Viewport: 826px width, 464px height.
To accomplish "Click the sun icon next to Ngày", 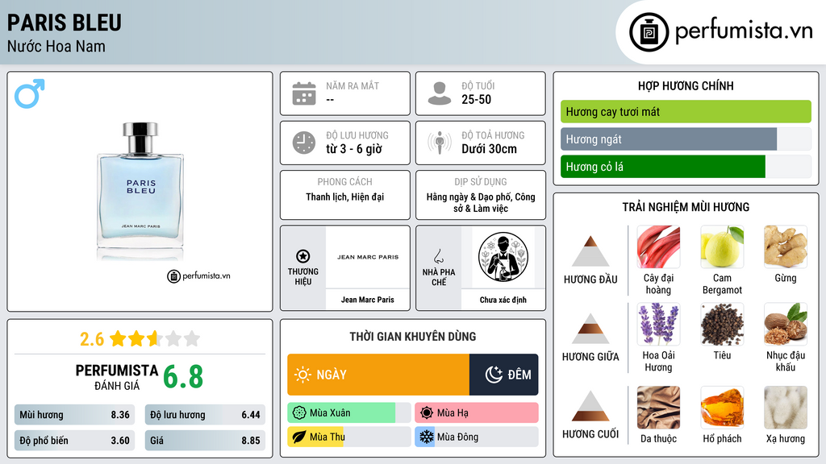I will (302, 375).
